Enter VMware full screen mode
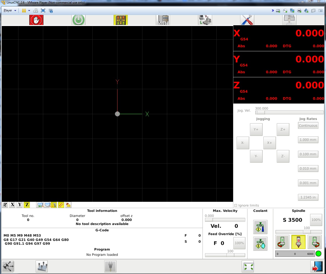Viewport: 326px width, 274px height. [x=43, y=11]
